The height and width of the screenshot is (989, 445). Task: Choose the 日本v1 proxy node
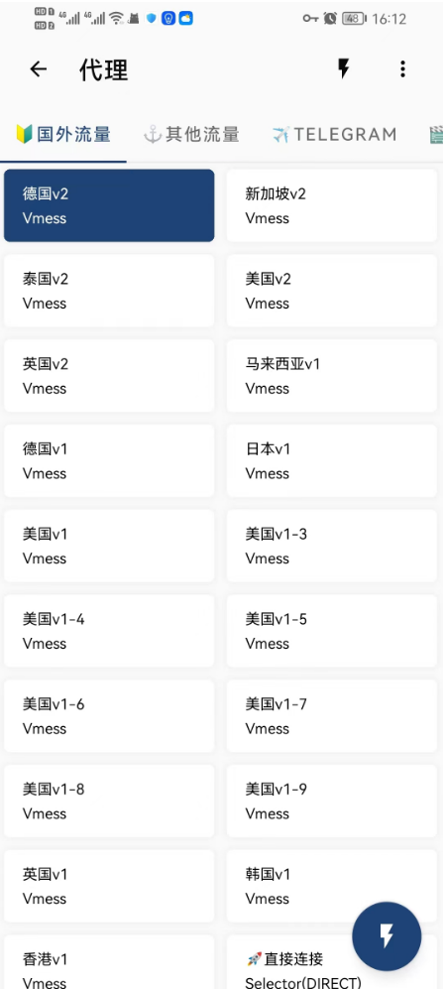click(x=332, y=461)
